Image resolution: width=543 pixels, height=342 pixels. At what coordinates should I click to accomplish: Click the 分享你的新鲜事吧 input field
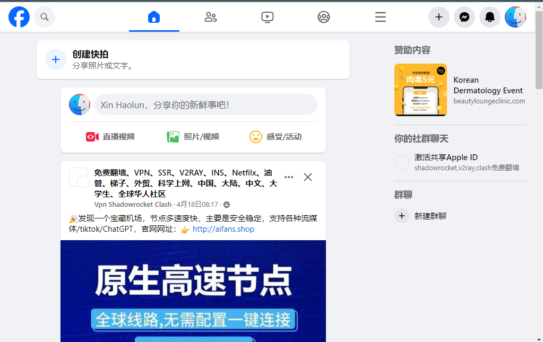(x=206, y=104)
